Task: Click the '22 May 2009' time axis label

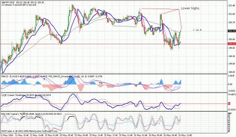Action: tap(7, 135)
